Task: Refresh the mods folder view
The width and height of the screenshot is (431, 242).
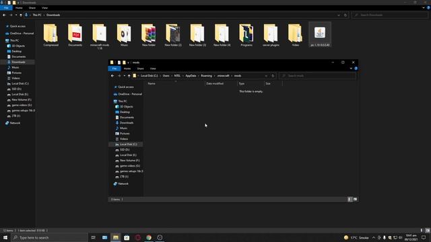Action: coord(273,76)
